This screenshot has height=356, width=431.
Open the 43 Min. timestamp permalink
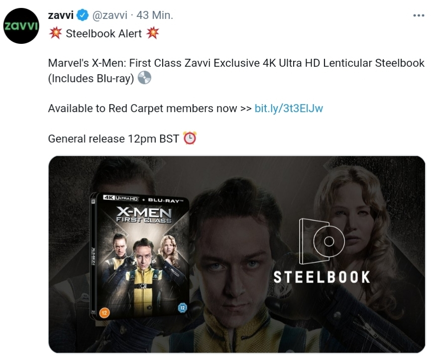[155, 15]
